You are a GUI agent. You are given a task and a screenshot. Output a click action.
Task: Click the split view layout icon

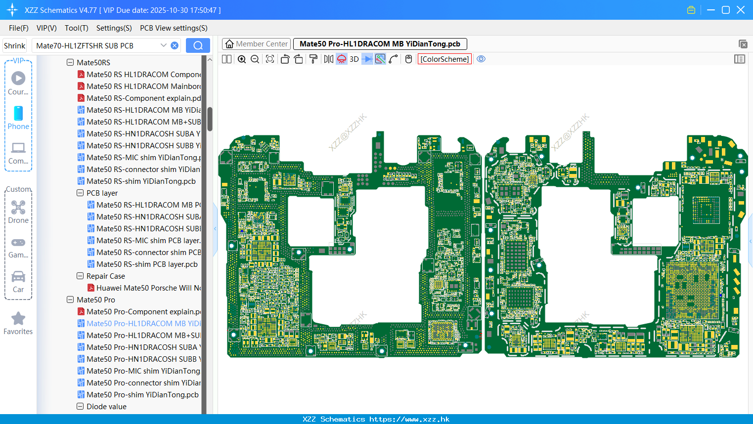226,59
